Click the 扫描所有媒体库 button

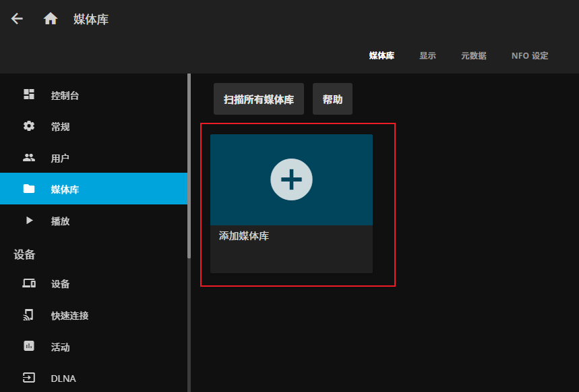[259, 99]
